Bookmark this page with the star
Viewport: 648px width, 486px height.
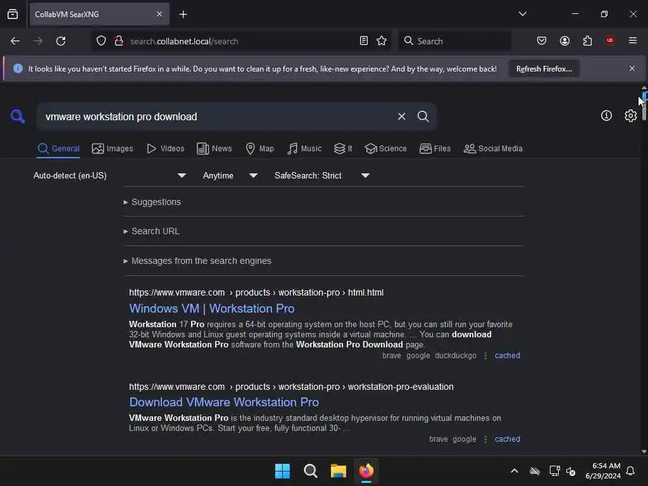[x=382, y=41]
